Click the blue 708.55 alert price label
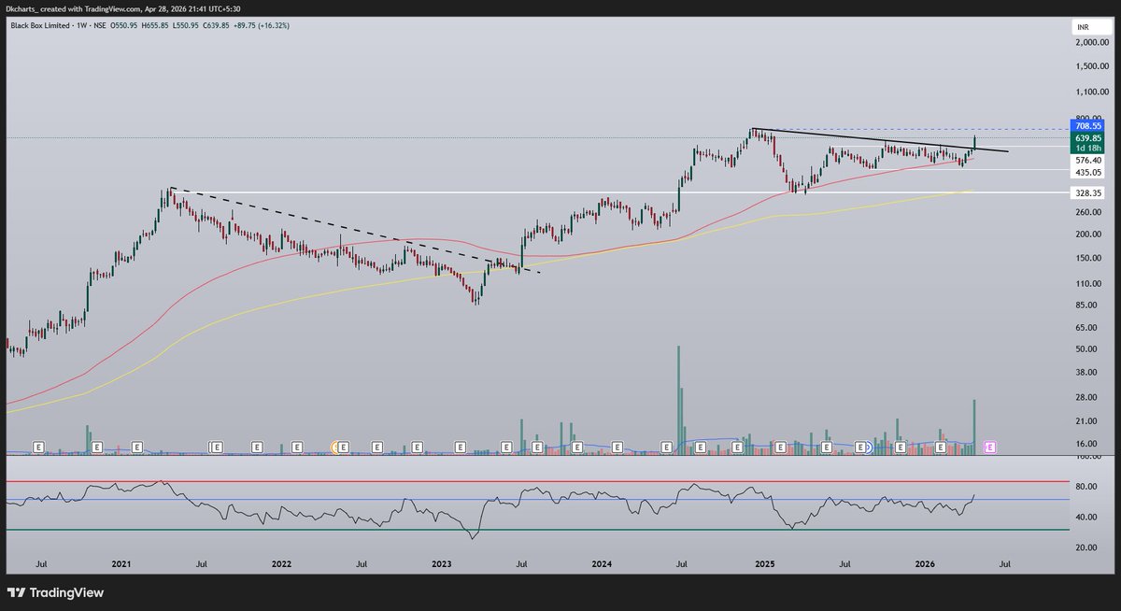 click(1087, 125)
